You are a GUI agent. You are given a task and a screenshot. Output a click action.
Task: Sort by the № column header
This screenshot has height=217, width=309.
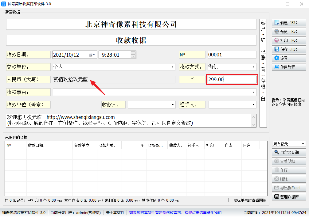click(16, 145)
